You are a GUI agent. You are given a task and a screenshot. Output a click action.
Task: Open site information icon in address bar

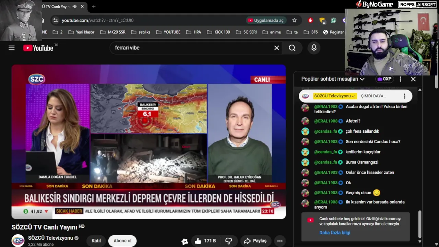tap(55, 20)
